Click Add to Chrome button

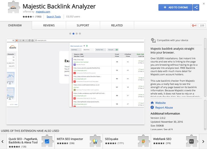pyautogui.click(x=175, y=7)
